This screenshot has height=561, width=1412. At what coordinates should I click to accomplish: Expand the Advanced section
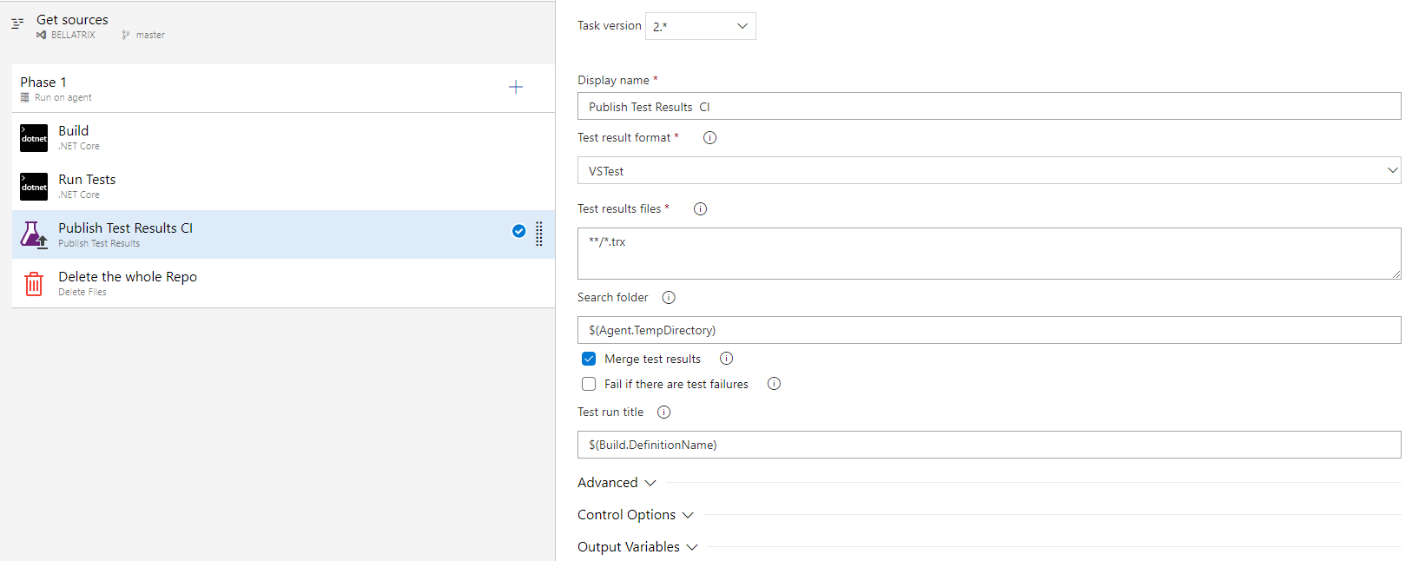point(617,483)
